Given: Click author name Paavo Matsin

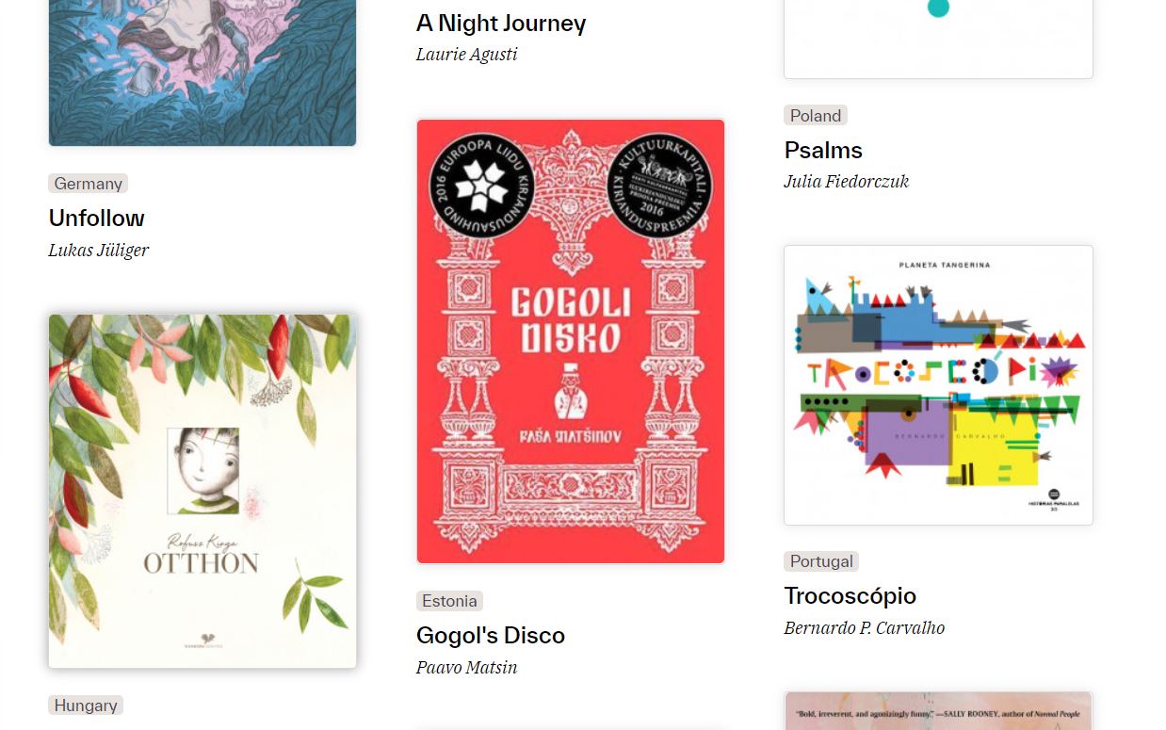Looking at the screenshot, I should pyautogui.click(x=467, y=668).
